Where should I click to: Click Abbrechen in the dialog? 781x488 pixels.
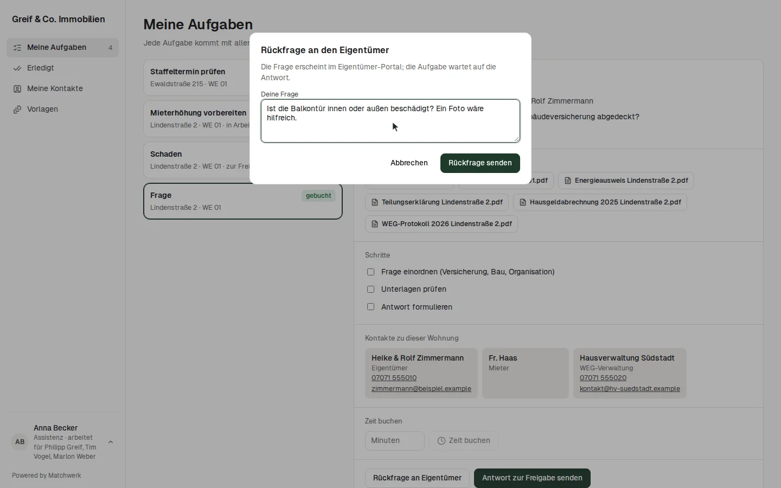coord(409,163)
